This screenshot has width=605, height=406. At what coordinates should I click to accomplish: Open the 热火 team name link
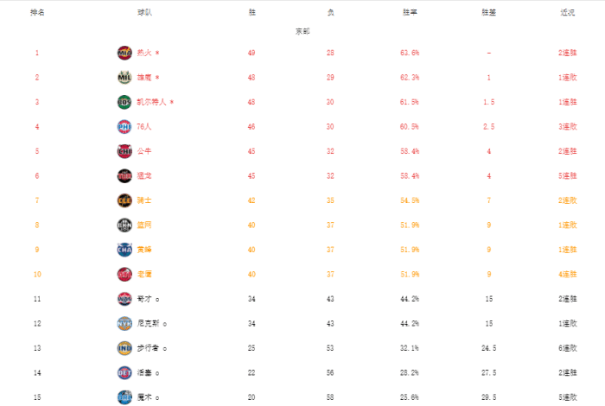point(144,53)
